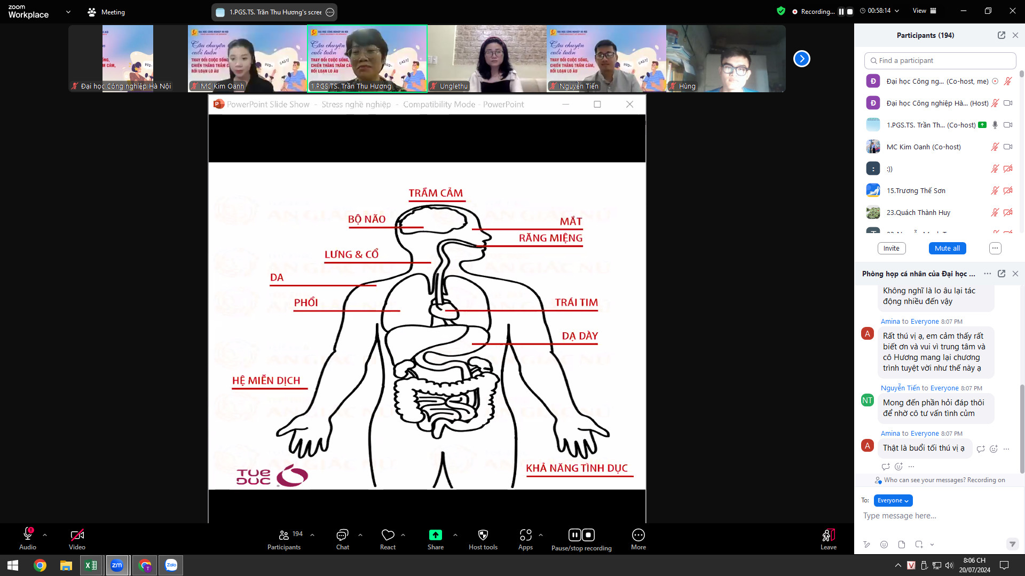Toggle Mute all participants button

tap(947, 247)
